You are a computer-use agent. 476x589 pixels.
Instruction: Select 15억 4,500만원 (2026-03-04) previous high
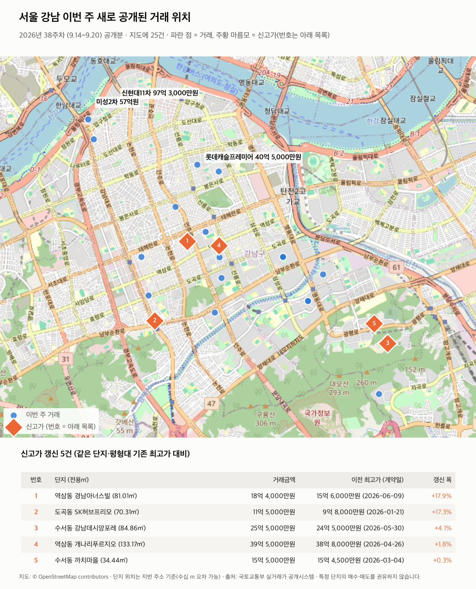pyautogui.click(x=361, y=560)
